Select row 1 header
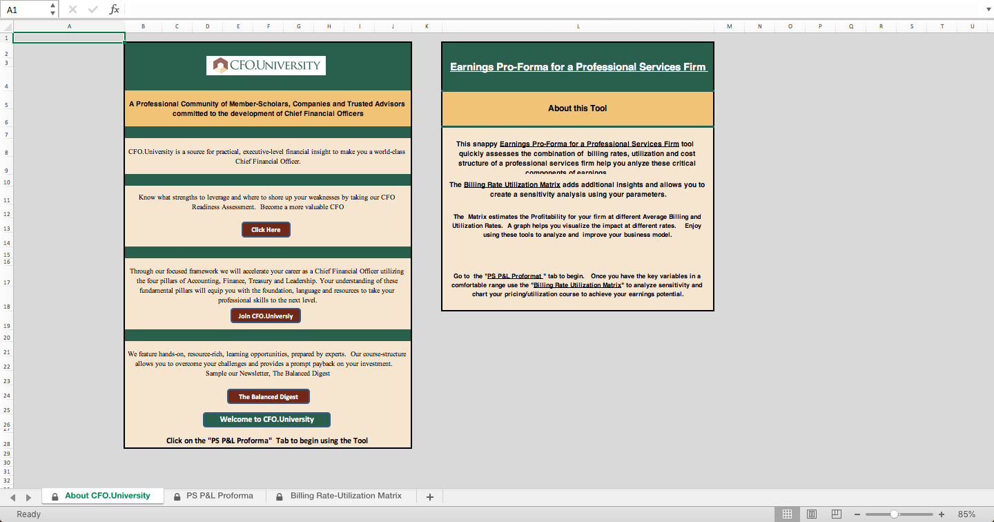The width and height of the screenshot is (994, 522). click(6, 37)
